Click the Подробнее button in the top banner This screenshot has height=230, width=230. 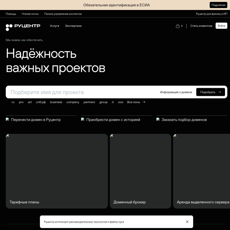pos(218,5)
